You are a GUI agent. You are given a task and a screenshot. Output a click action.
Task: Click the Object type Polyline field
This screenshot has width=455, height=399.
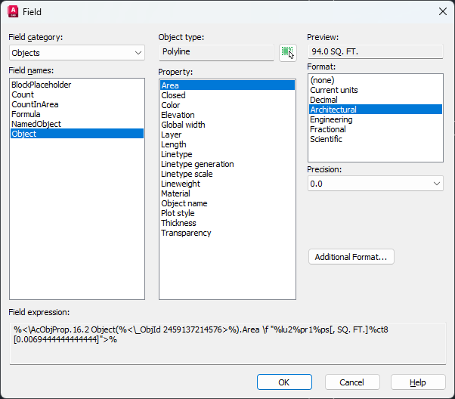pyautogui.click(x=216, y=52)
